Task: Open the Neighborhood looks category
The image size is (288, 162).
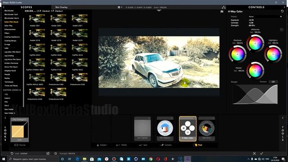Action: (x=10, y=71)
